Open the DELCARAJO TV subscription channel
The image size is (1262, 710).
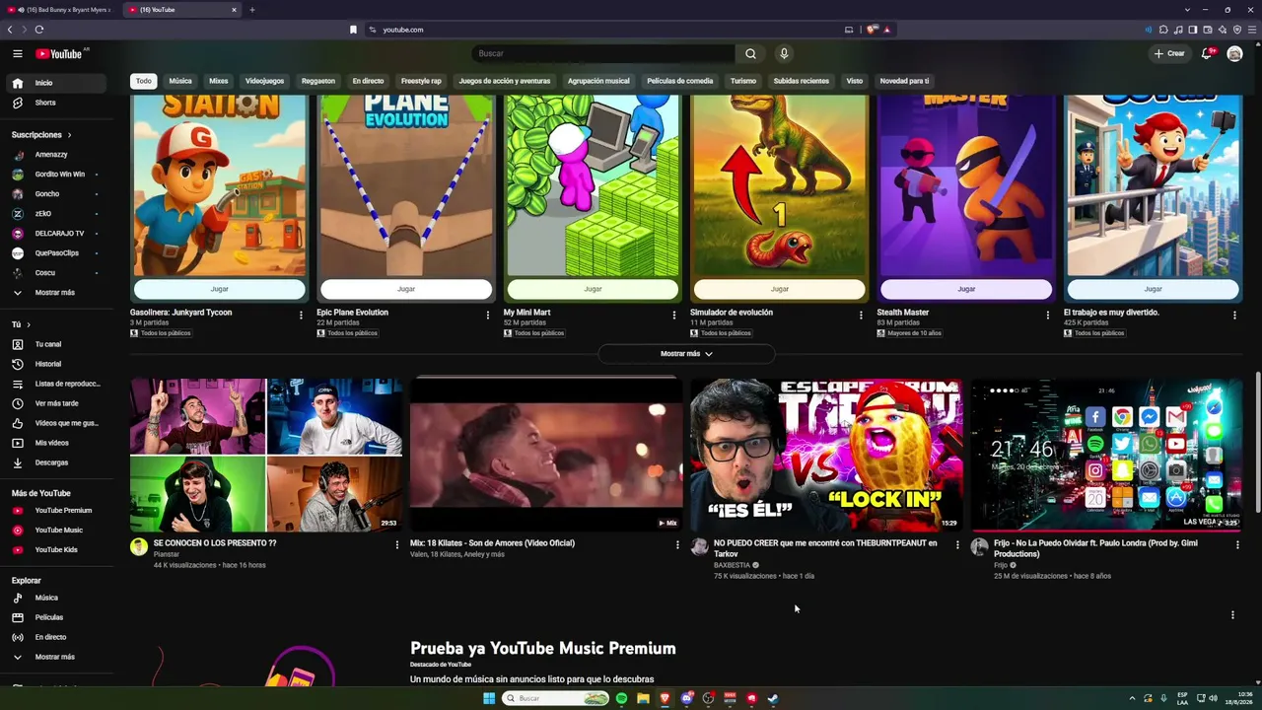(x=55, y=234)
